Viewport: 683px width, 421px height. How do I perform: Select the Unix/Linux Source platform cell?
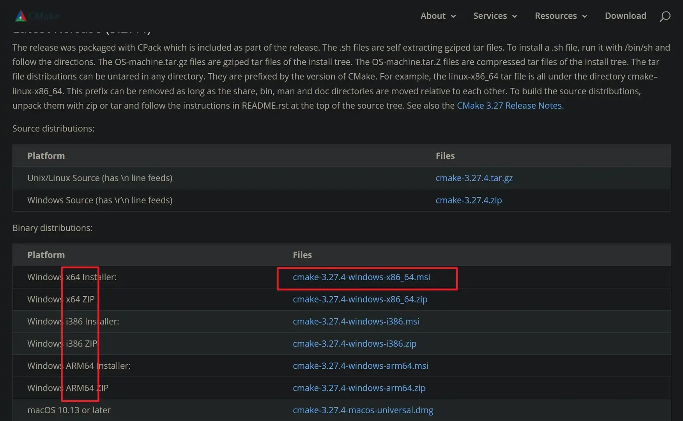pos(100,178)
